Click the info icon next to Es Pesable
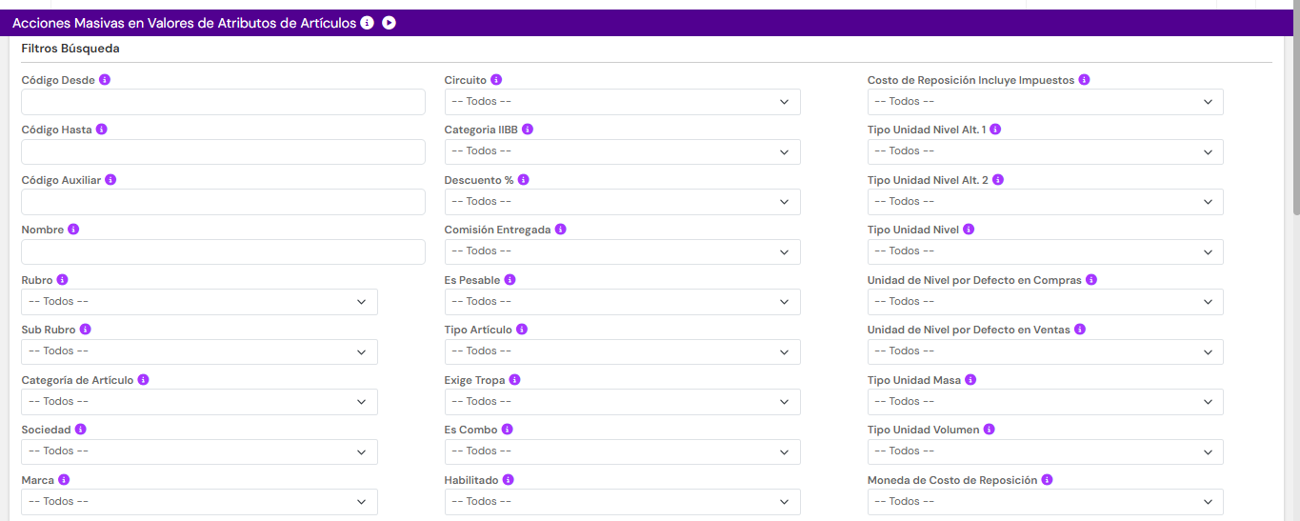Viewport: 1300px width, 521px height. [x=510, y=280]
